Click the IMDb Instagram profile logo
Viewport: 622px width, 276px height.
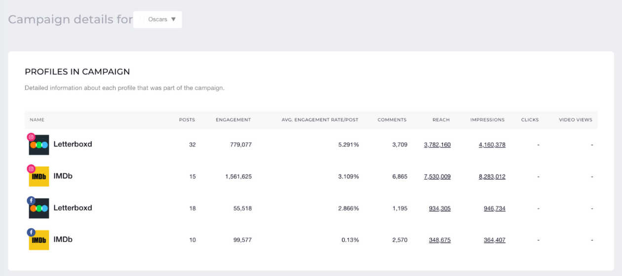coord(39,177)
